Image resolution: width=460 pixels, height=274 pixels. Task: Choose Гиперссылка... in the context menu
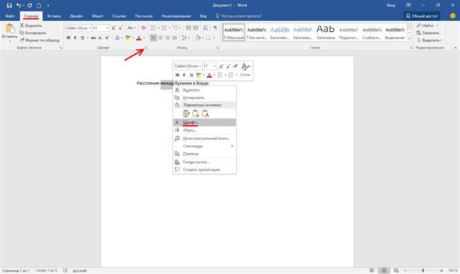click(204, 162)
